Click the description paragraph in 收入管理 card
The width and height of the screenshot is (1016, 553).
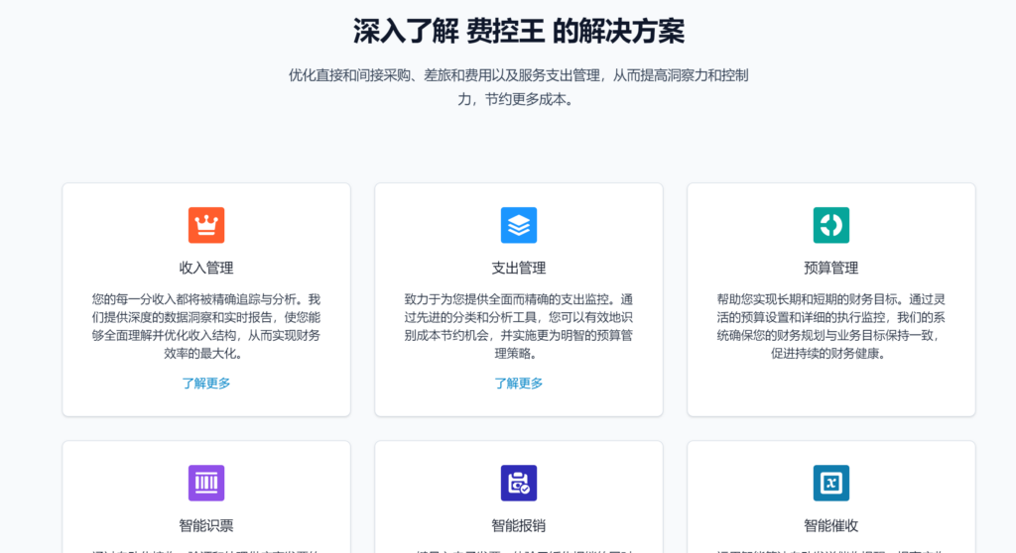coord(206,326)
